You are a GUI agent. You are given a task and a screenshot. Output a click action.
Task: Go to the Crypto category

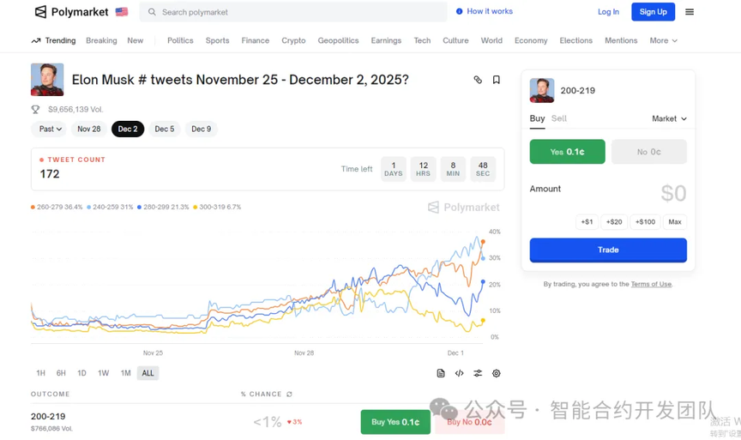click(x=293, y=40)
